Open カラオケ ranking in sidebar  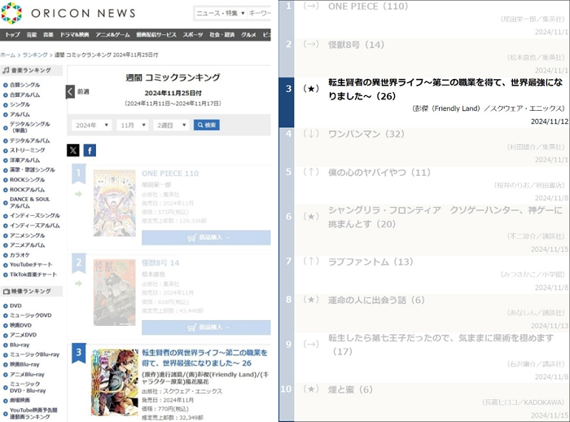coord(20,255)
